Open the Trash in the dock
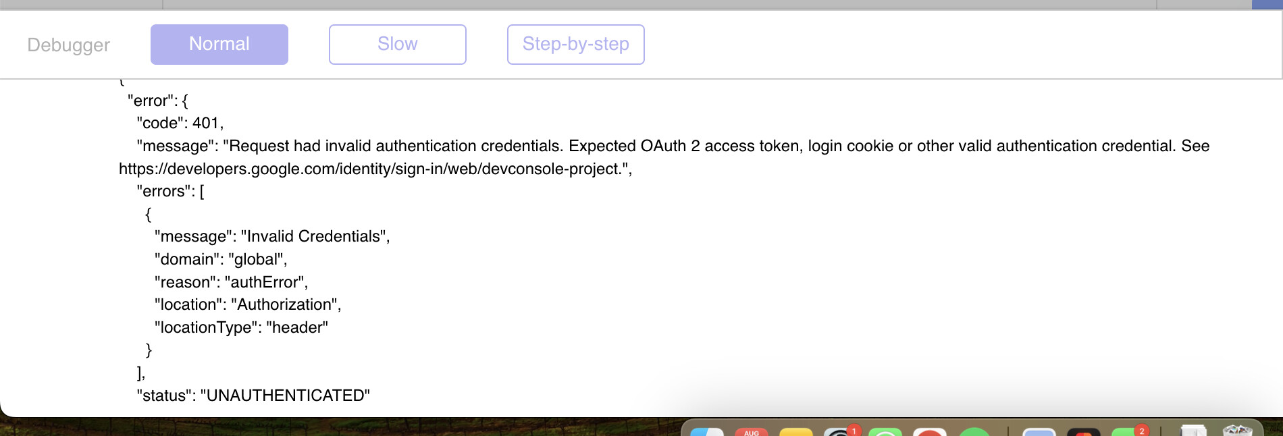Image resolution: width=1283 pixels, height=436 pixels. click(1238, 431)
